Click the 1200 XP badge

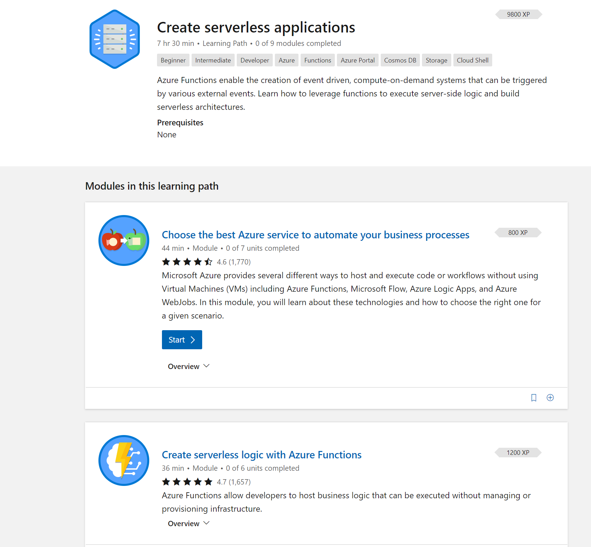(518, 453)
